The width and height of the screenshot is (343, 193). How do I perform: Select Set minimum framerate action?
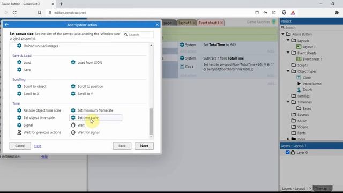pos(92,110)
